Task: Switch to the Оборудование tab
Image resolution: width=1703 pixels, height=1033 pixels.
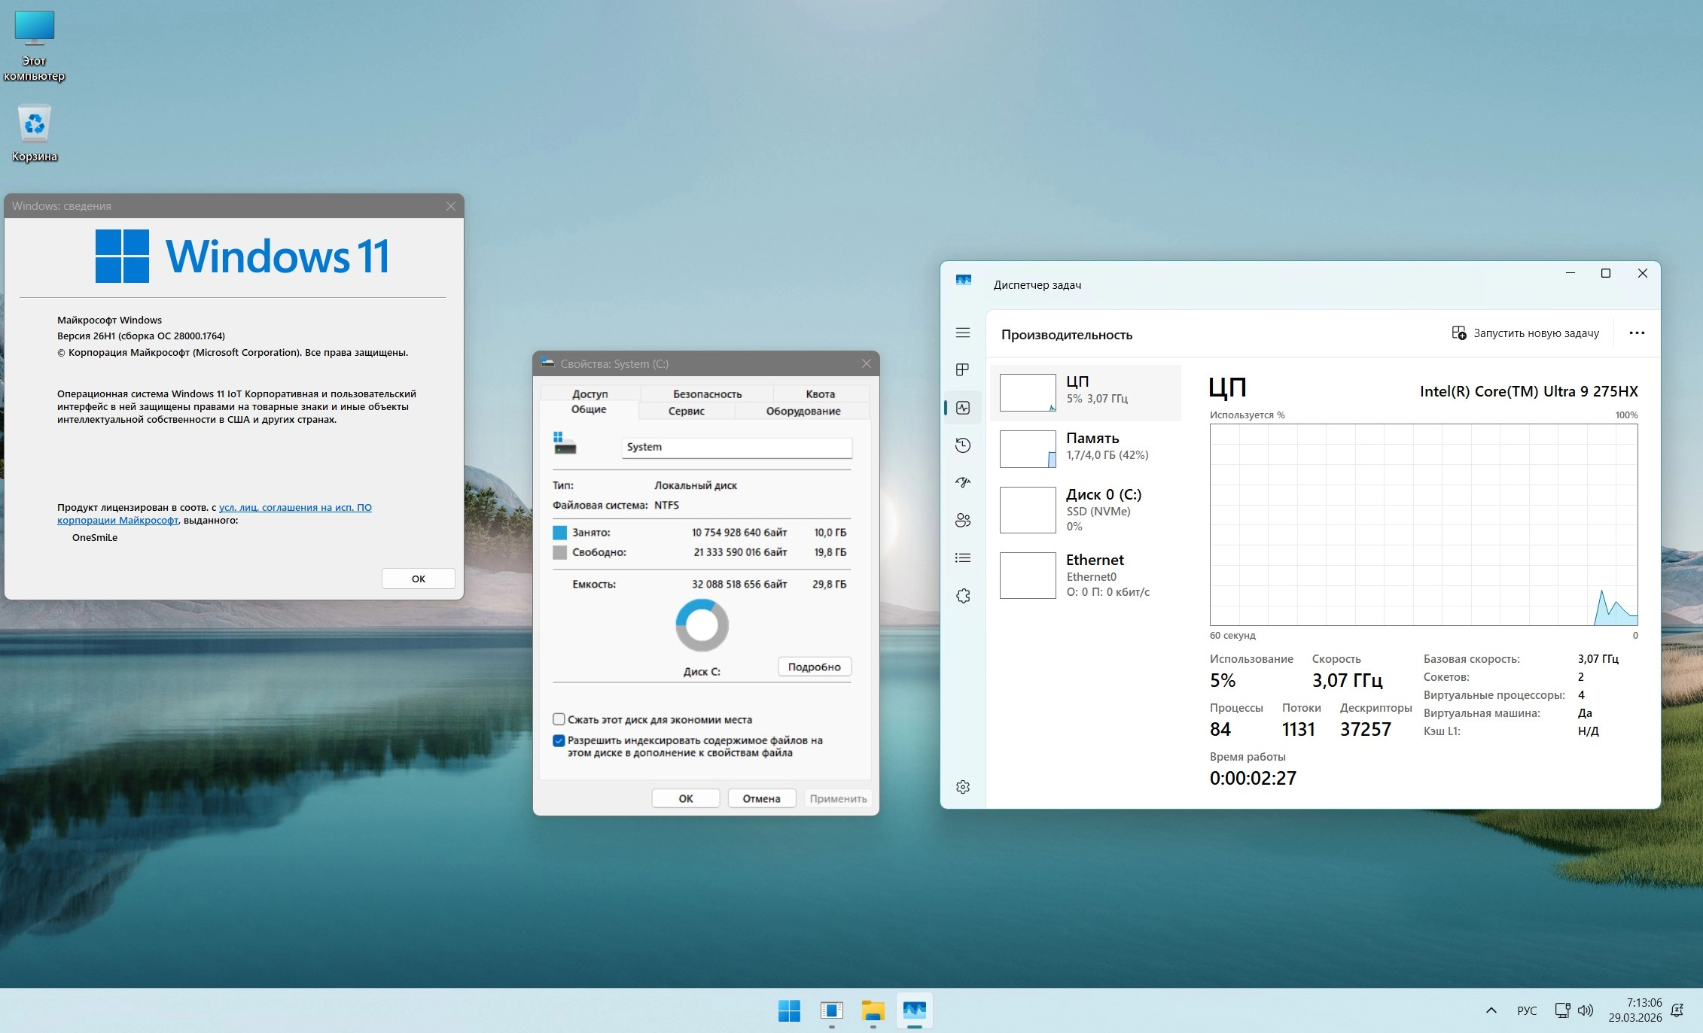Action: [x=803, y=411]
